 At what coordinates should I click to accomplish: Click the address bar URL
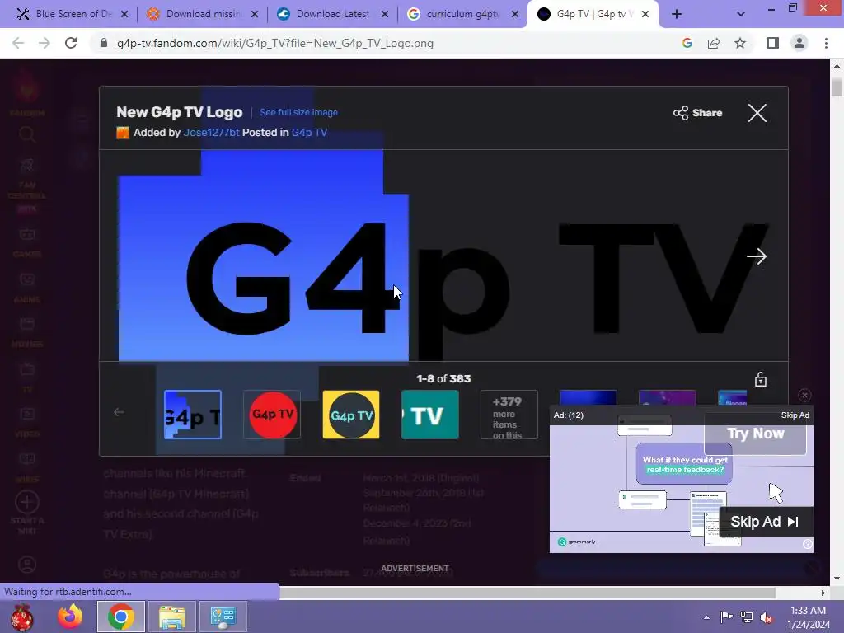click(x=275, y=43)
